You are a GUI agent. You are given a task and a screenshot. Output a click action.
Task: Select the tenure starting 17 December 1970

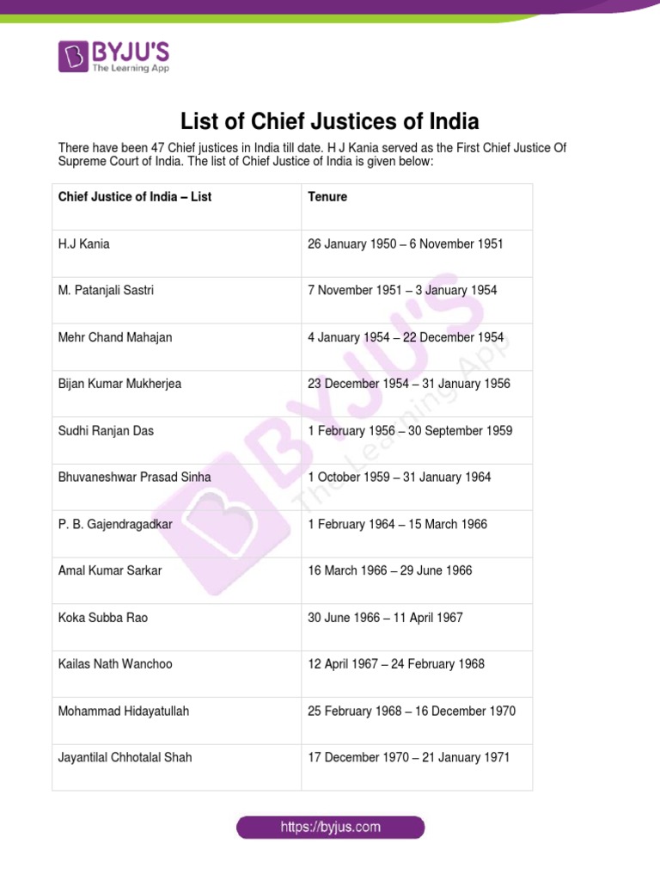point(408,757)
